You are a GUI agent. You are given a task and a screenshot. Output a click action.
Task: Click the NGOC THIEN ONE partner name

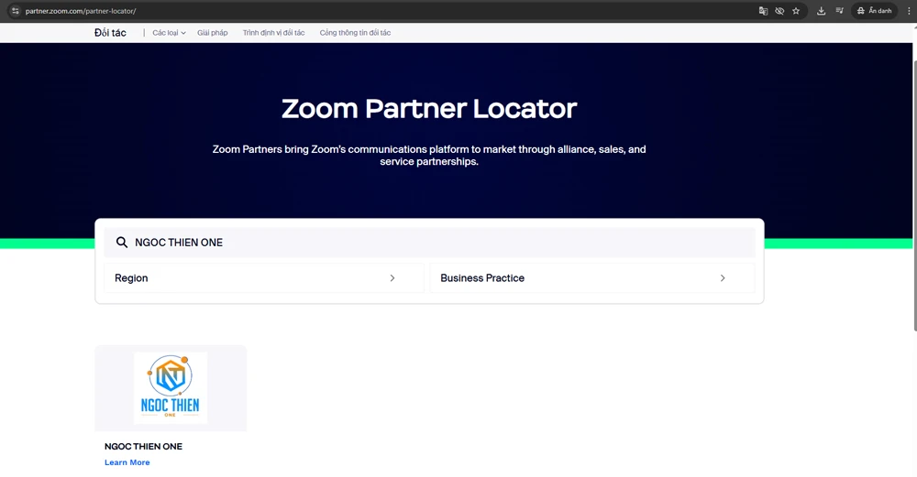click(x=143, y=446)
